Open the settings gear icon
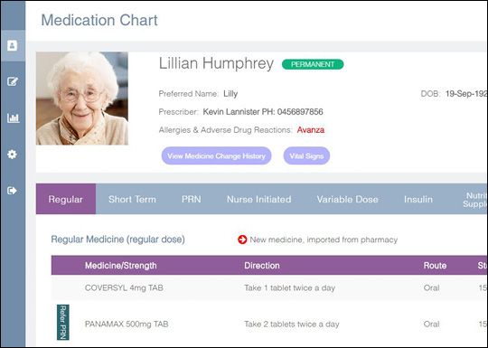The height and width of the screenshot is (348, 488). [x=12, y=154]
